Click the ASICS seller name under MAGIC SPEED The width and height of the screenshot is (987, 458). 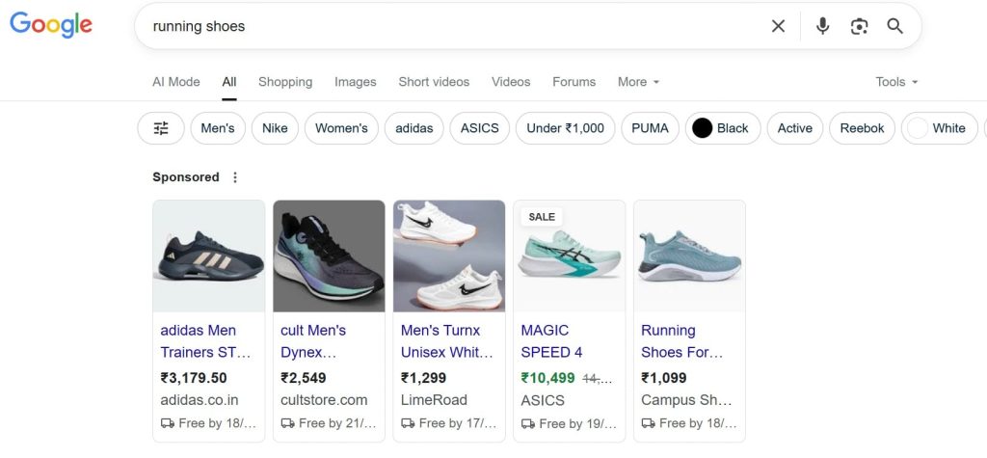click(543, 400)
